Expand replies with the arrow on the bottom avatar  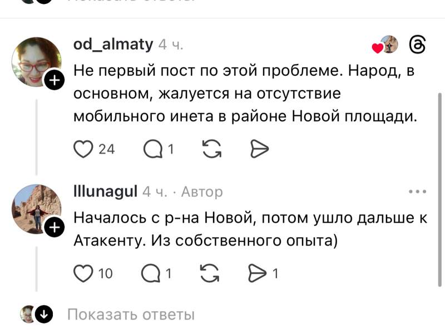(x=43, y=315)
